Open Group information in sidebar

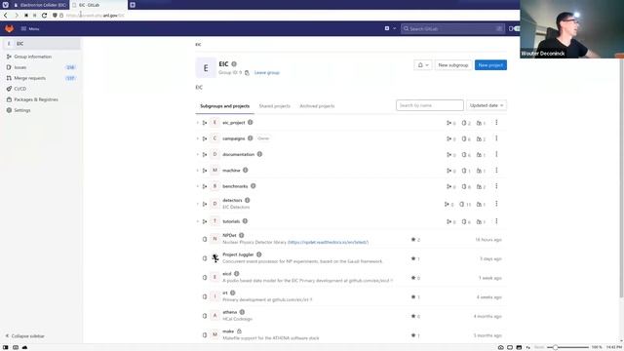(32, 57)
